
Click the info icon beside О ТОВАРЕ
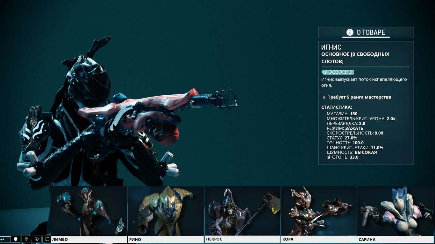350,32
